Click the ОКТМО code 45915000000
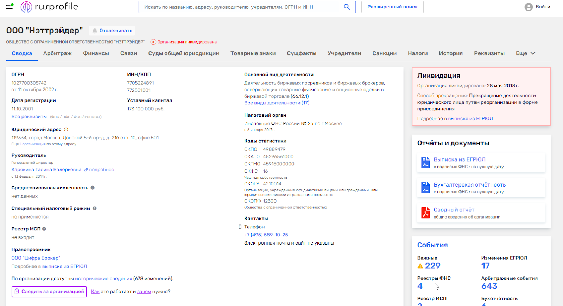 pos(279,164)
